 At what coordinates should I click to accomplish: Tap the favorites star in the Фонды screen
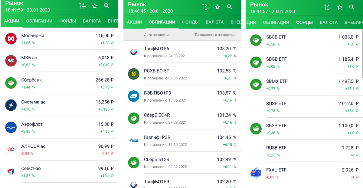(340, 7)
